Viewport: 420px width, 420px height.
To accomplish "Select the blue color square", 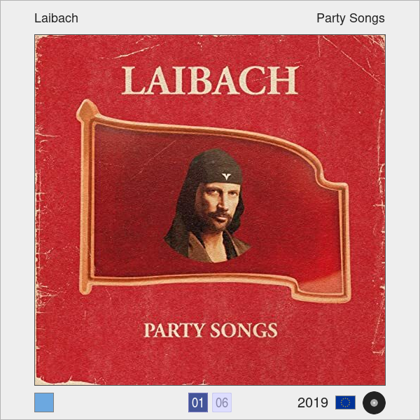I will pos(44,402).
